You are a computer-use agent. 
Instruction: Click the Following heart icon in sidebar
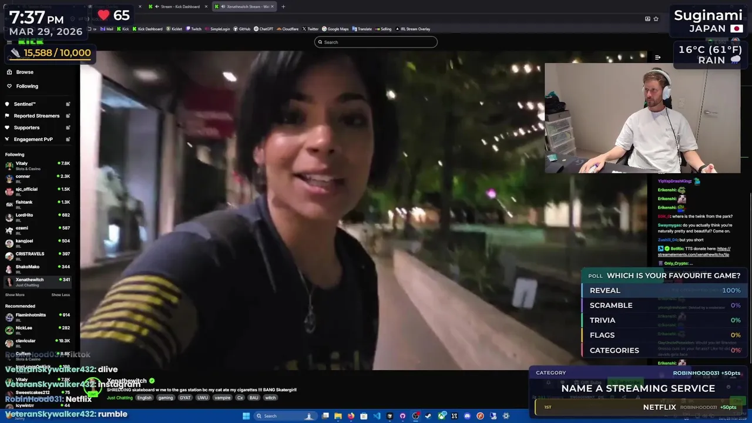9,86
